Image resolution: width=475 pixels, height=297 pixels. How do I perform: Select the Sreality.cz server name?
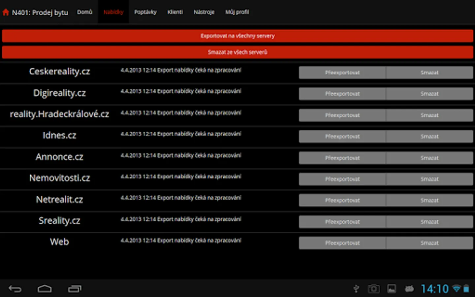pos(59,221)
